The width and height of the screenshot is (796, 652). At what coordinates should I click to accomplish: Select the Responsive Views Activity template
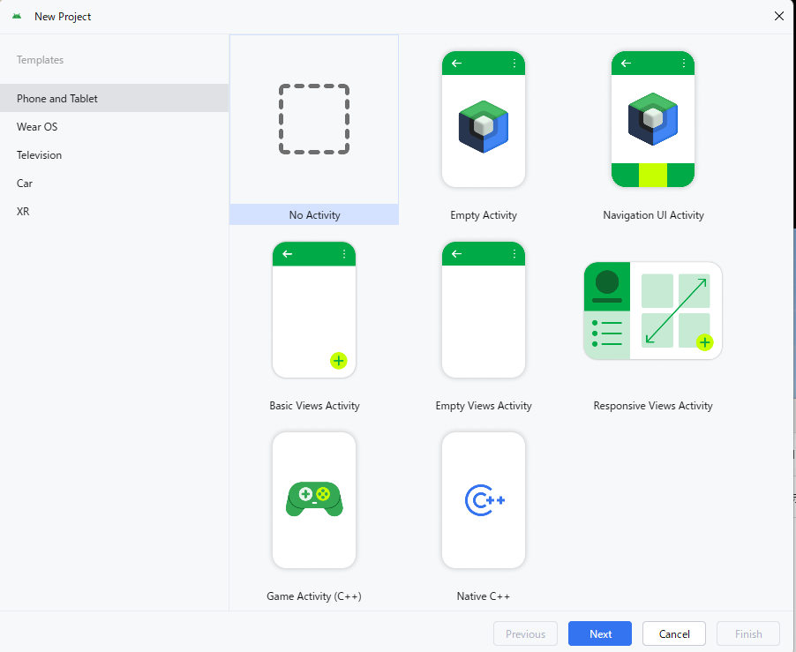pyautogui.click(x=653, y=311)
